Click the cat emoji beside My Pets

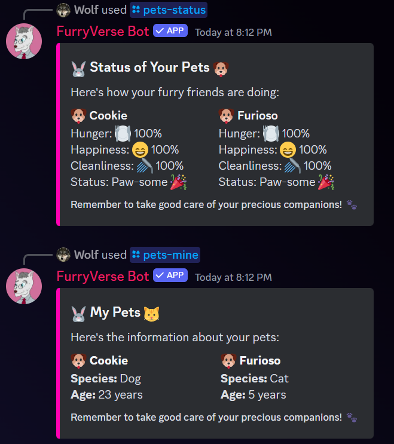point(152,313)
